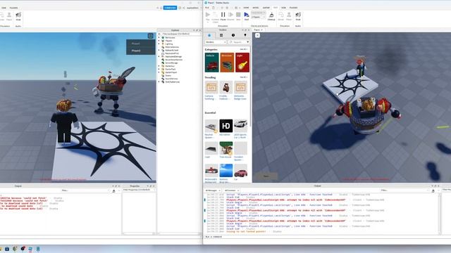The height and width of the screenshot is (253, 451).
Task: Open the All Messages dropdown in right Output
Action: pos(213,190)
